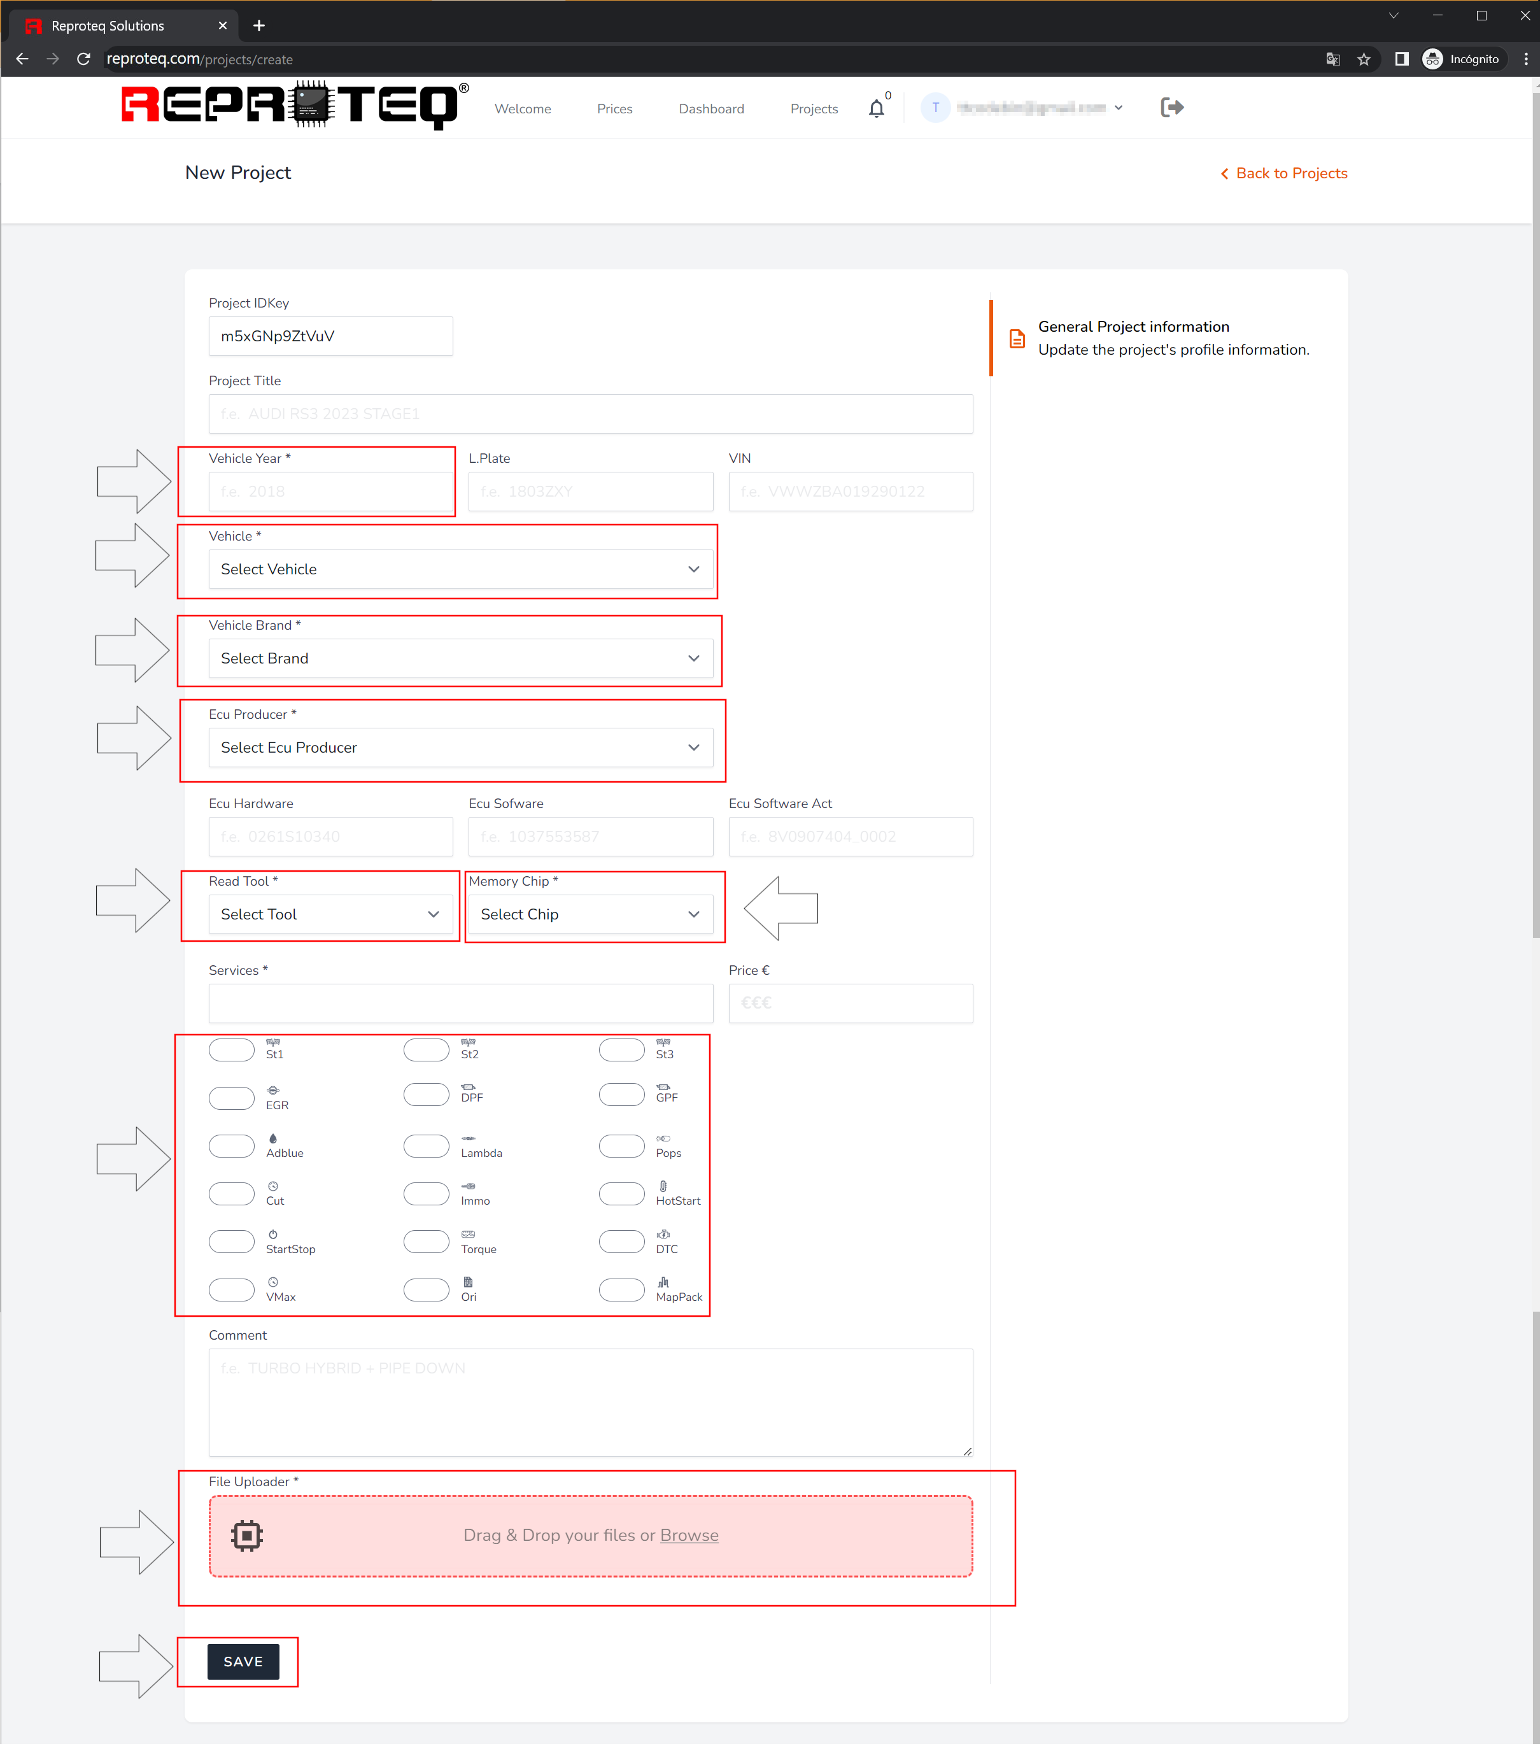
Task: Click the Vehicle Year input field
Action: pos(331,492)
